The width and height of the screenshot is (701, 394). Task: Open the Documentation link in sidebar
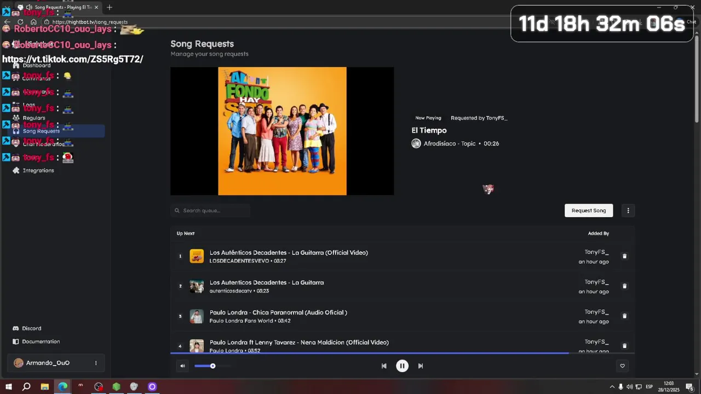point(36,341)
